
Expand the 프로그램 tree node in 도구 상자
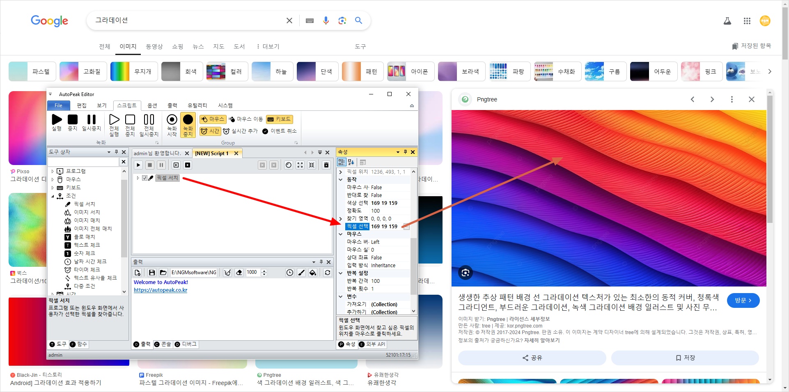(53, 171)
